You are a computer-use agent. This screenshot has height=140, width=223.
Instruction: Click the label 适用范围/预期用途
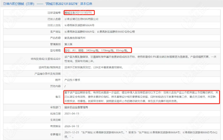click(x=50, y=67)
